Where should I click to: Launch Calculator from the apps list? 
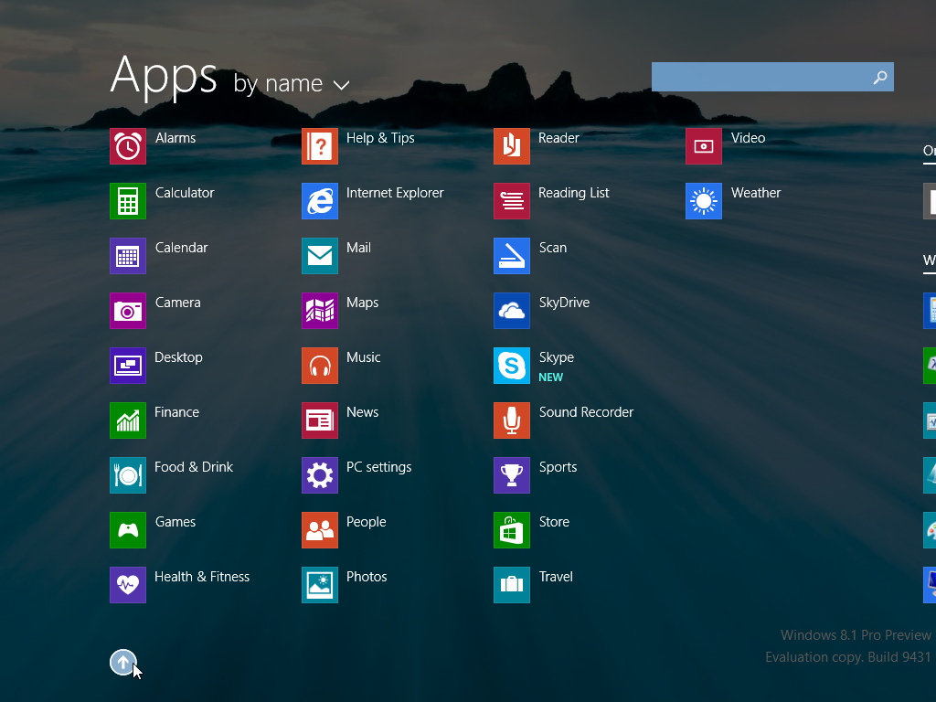coord(128,201)
